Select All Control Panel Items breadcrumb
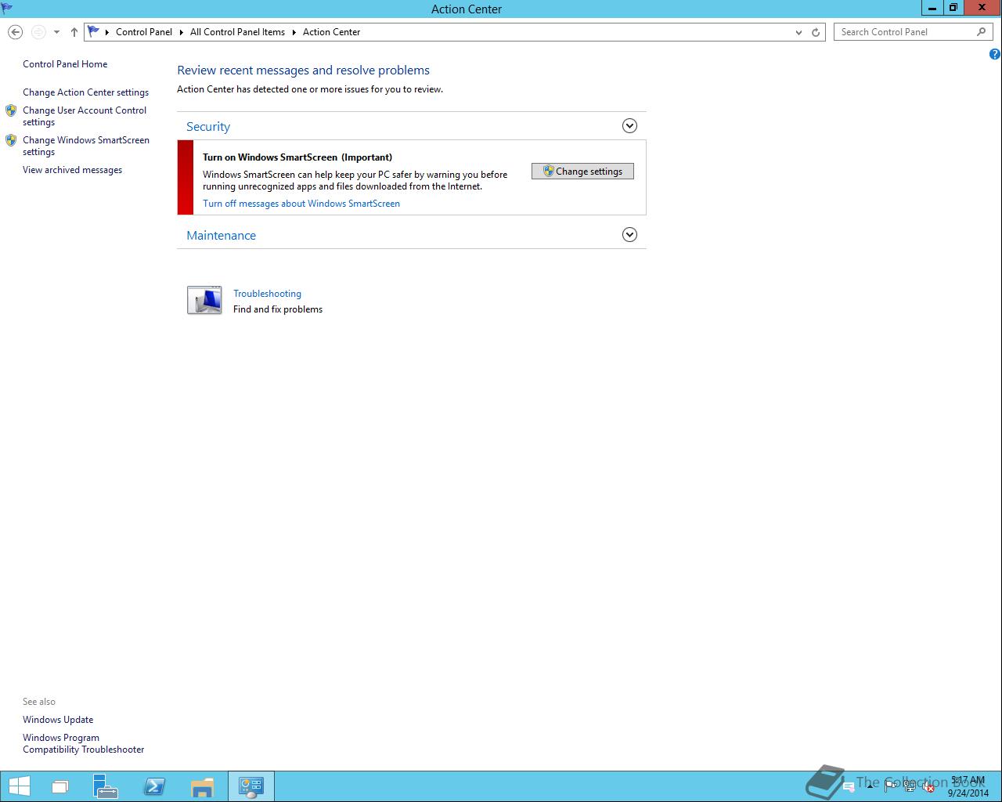The width and height of the screenshot is (1002, 802). (x=237, y=32)
